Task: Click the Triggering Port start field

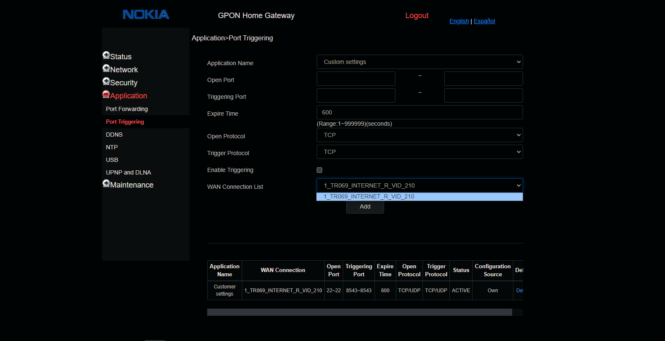Action: click(x=356, y=95)
